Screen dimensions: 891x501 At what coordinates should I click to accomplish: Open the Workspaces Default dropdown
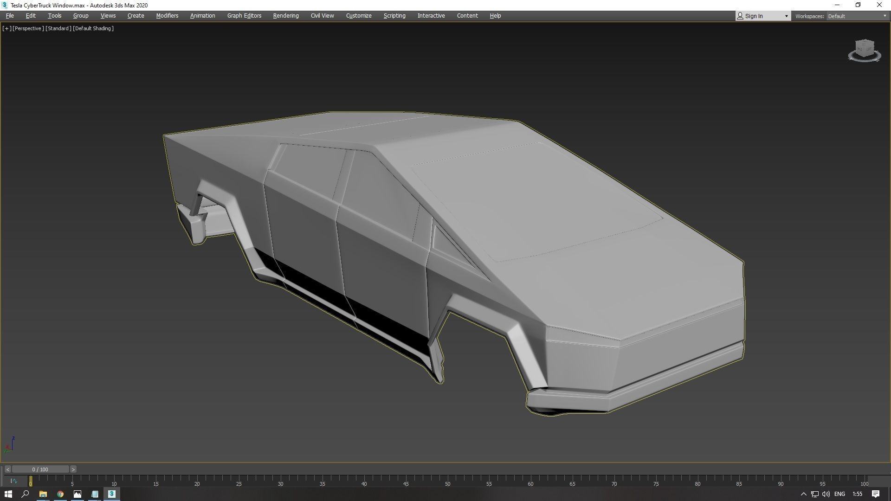coord(857,16)
